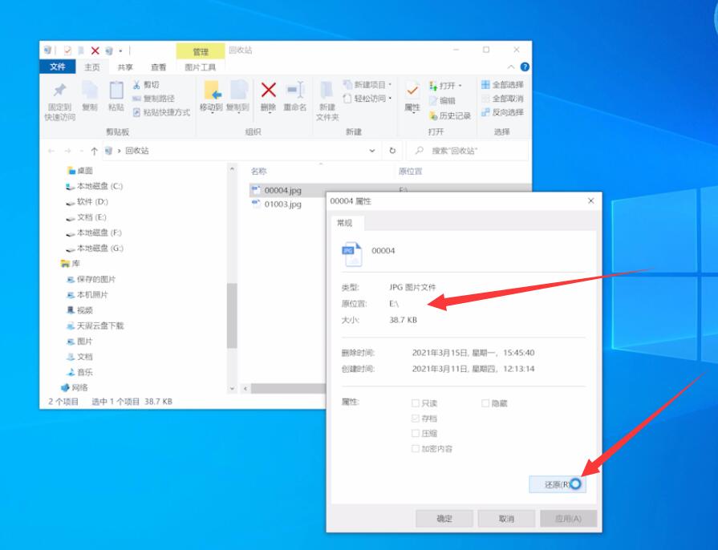This screenshot has height=550, width=718.
Task: Select 桌面 in the navigation pane
Action: [x=80, y=171]
